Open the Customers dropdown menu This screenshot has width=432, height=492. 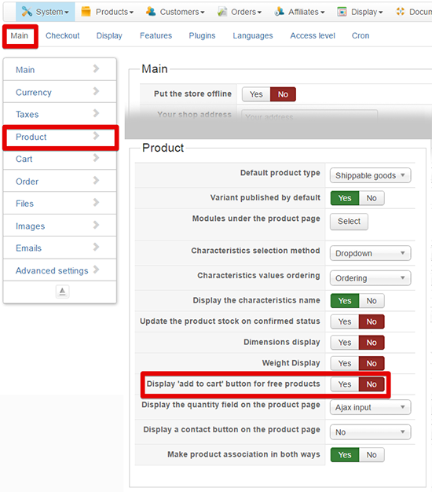(x=175, y=12)
